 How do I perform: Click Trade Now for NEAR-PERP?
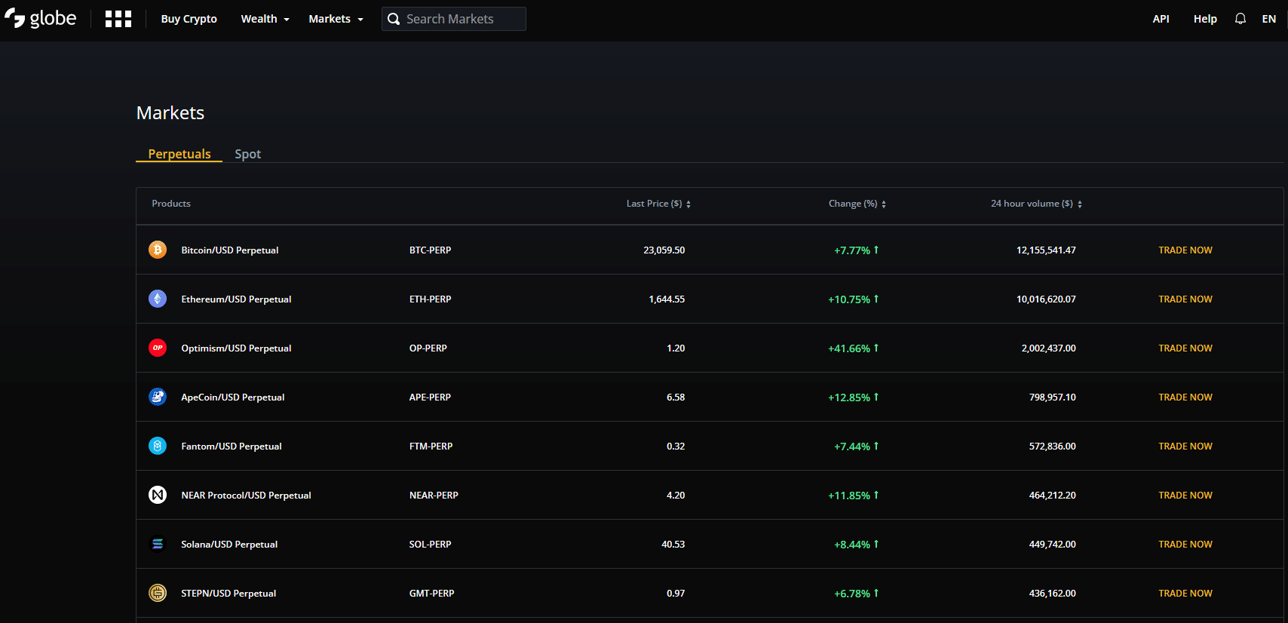(1185, 495)
